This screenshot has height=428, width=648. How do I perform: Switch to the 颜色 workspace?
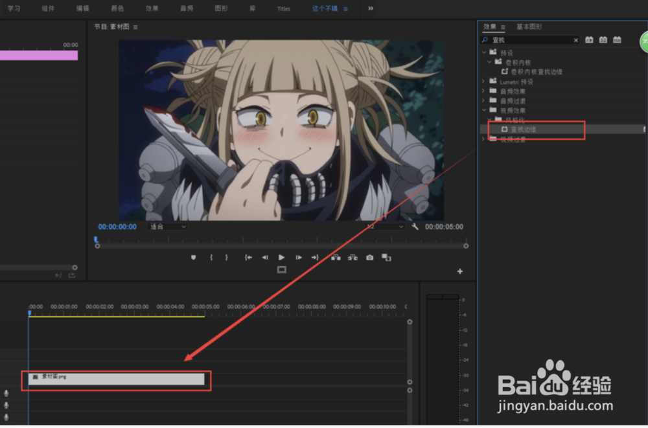point(117,8)
